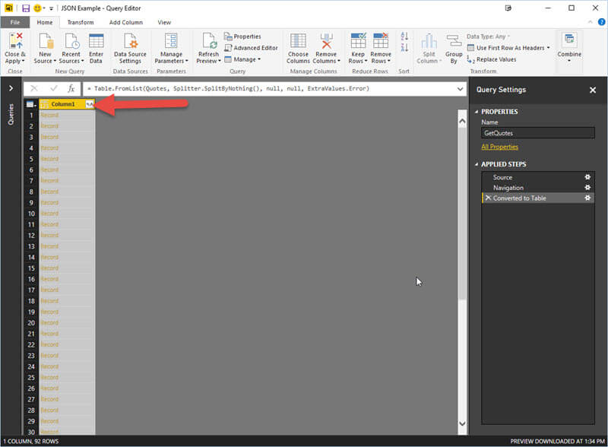
Task: Click the All Properties link
Action: tap(499, 147)
